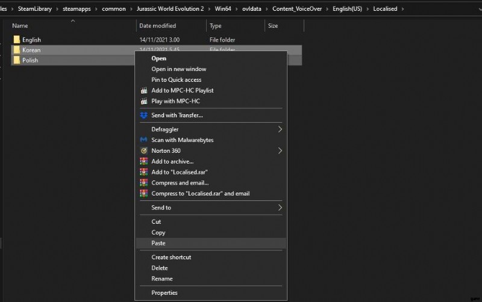
Task: Pick Pin to Quick access
Action: tap(177, 80)
